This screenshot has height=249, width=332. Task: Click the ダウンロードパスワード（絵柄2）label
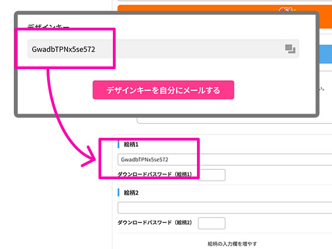pyautogui.click(x=155, y=222)
